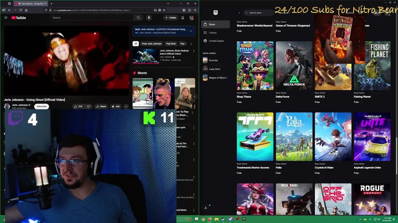398x223 pixels.
Task: Quick launch Loop Hero
Action: 215,69
